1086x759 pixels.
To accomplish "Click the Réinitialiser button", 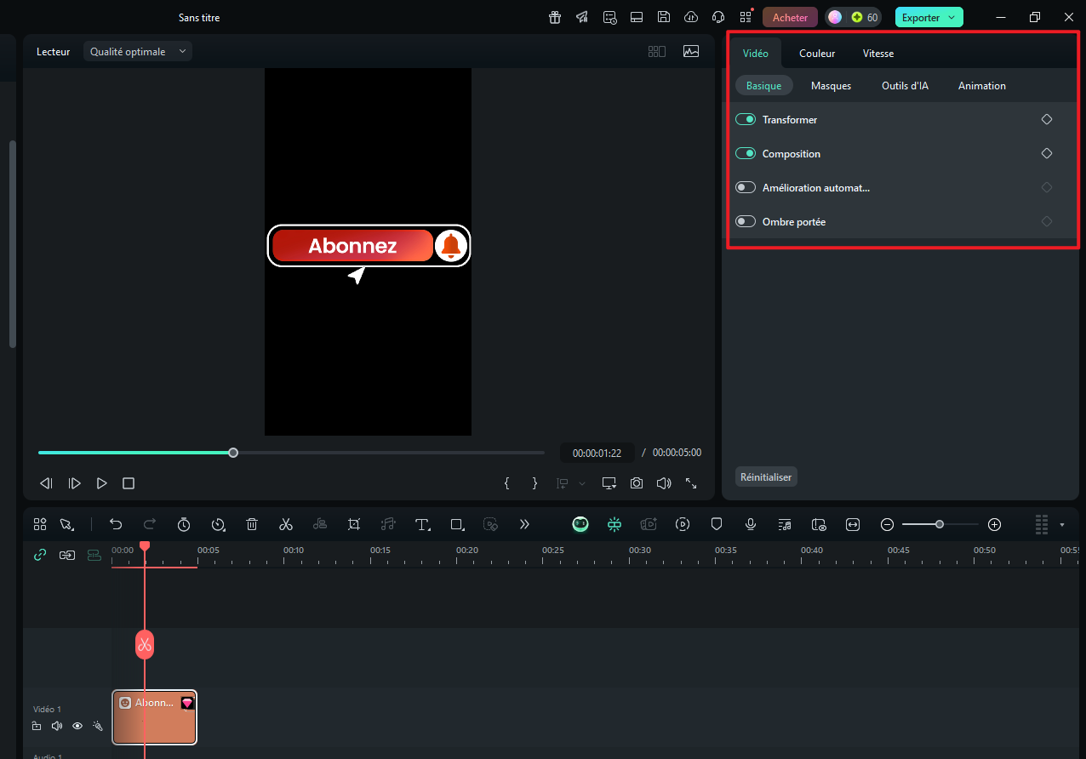I will pyautogui.click(x=766, y=477).
